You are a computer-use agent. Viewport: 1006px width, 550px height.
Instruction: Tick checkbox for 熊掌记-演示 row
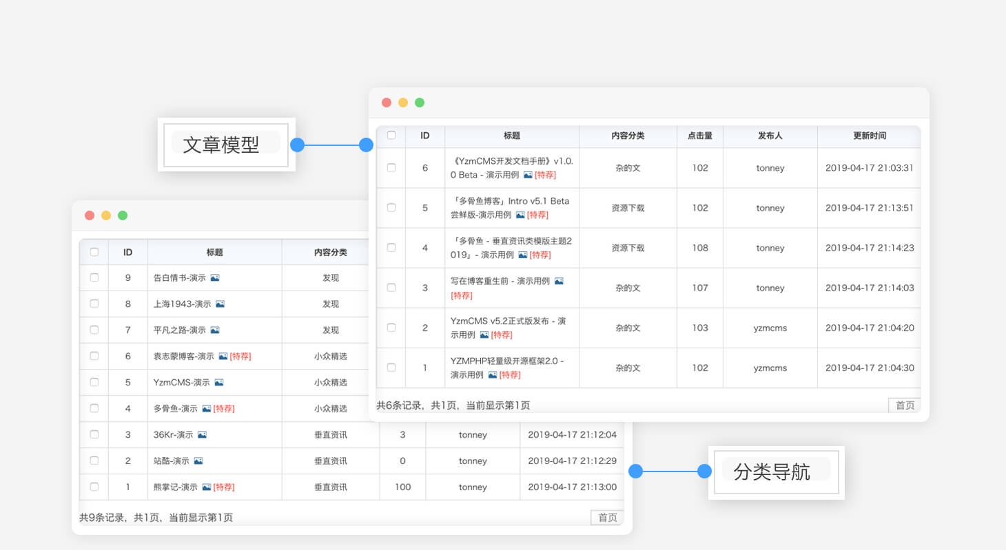[x=94, y=487]
